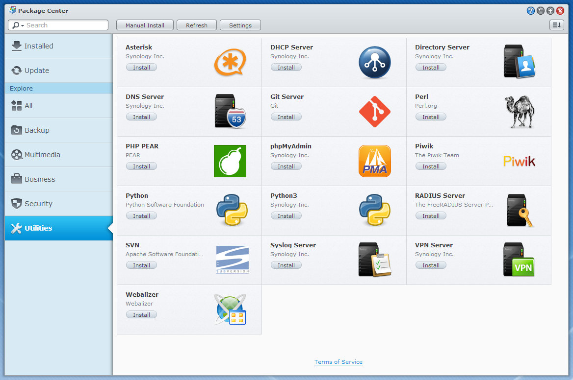
Task: Click the Piwik logo
Action: click(x=519, y=161)
